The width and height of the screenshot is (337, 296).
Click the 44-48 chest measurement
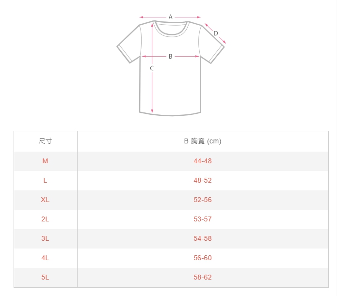point(203,161)
